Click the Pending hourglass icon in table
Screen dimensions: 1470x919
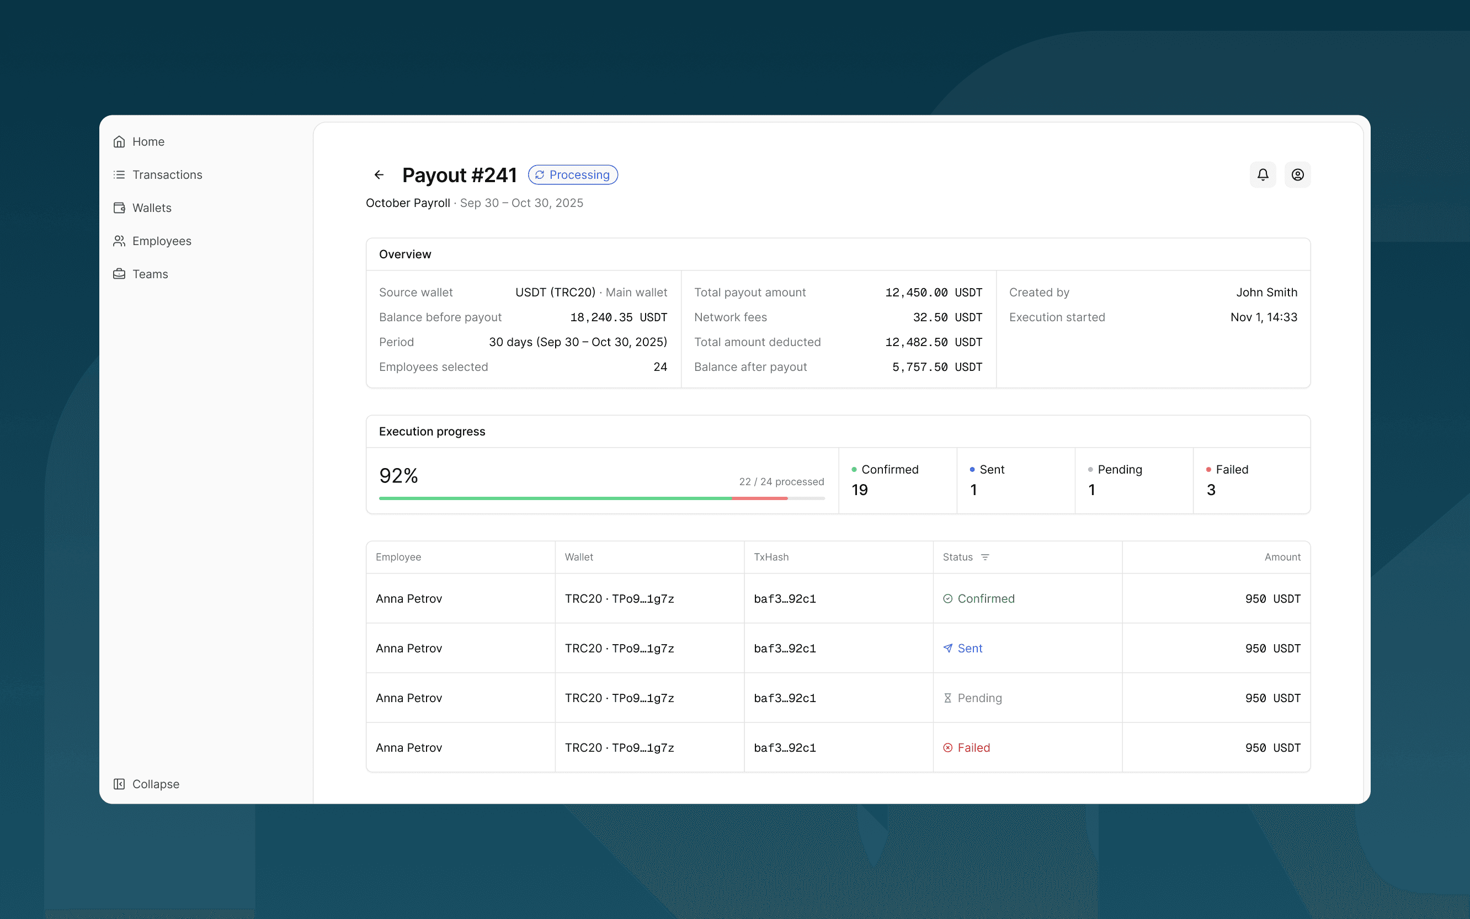(947, 698)
